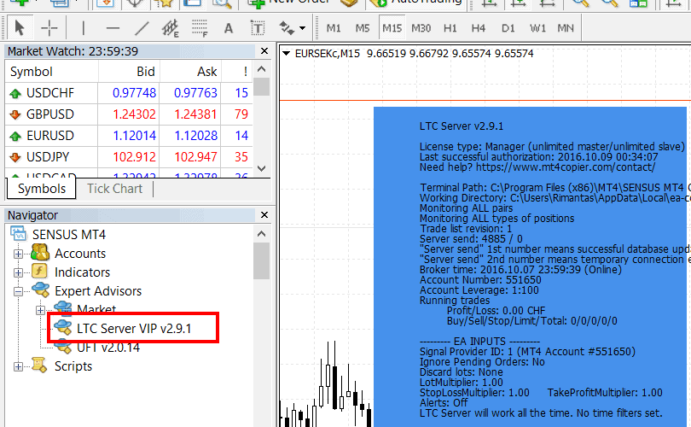Click the GBPUSD red down arrow icon
The height and width of the screenshot is (427, 691).
tap(15, 114)
